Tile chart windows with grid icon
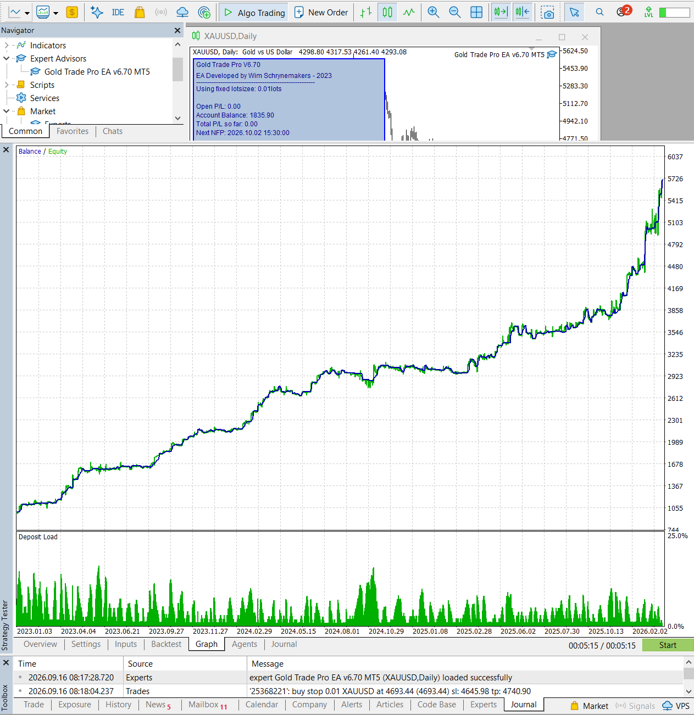 476,12
